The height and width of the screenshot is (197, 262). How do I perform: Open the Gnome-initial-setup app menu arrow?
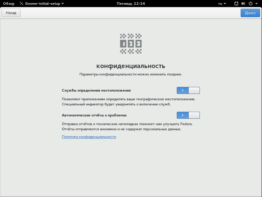click(x=63, y=4)
